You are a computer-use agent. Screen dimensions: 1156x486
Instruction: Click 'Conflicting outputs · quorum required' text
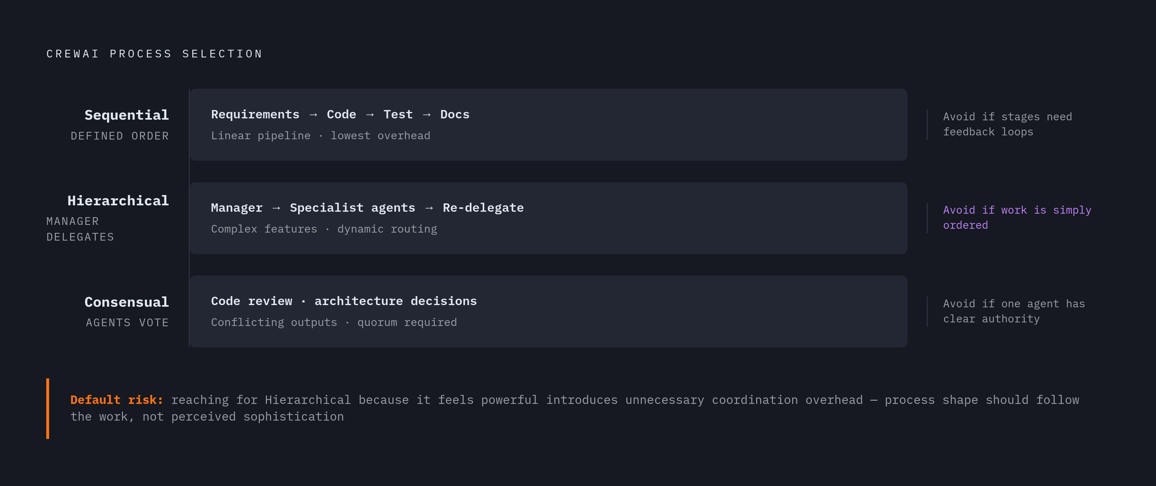[x=334, y=322]
